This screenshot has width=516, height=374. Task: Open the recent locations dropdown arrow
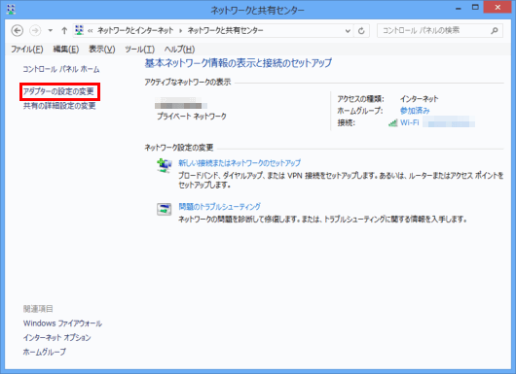(x=51, y=30)
